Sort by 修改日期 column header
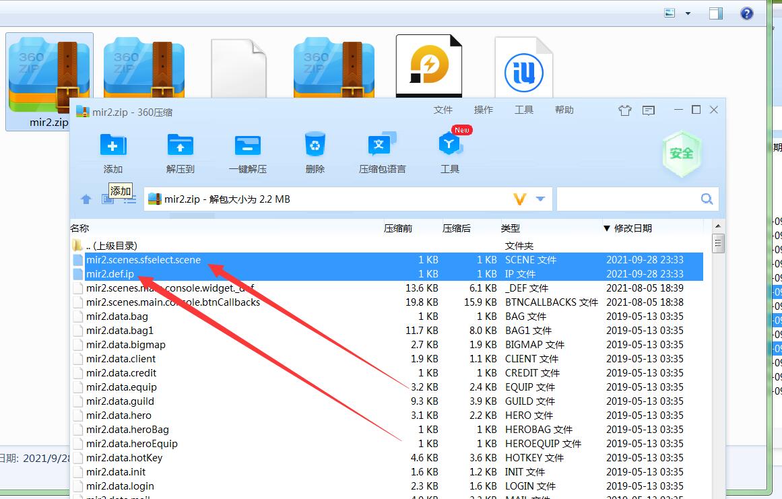 pyautogui.click(x=632, y=228)
